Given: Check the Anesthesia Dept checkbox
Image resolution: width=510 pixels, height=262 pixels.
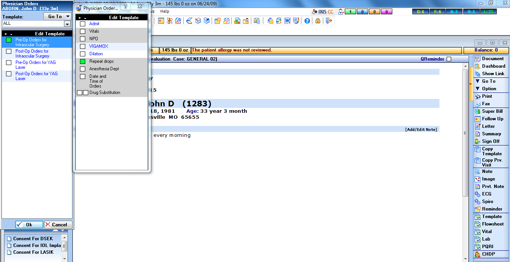Looking at the screenshot, I should (83, 69).
